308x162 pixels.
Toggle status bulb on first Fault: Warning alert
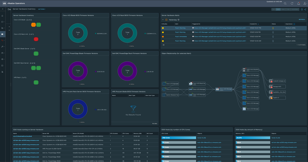click(x=273, y=28)
